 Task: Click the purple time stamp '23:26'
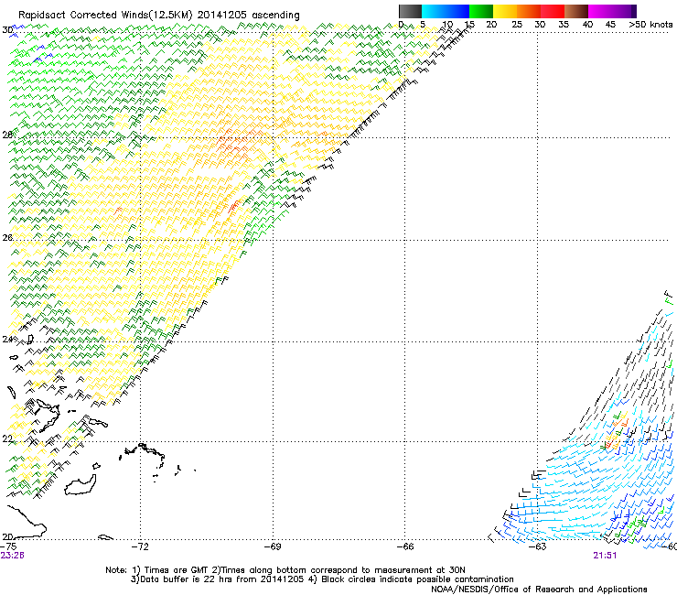click(12, 556)
